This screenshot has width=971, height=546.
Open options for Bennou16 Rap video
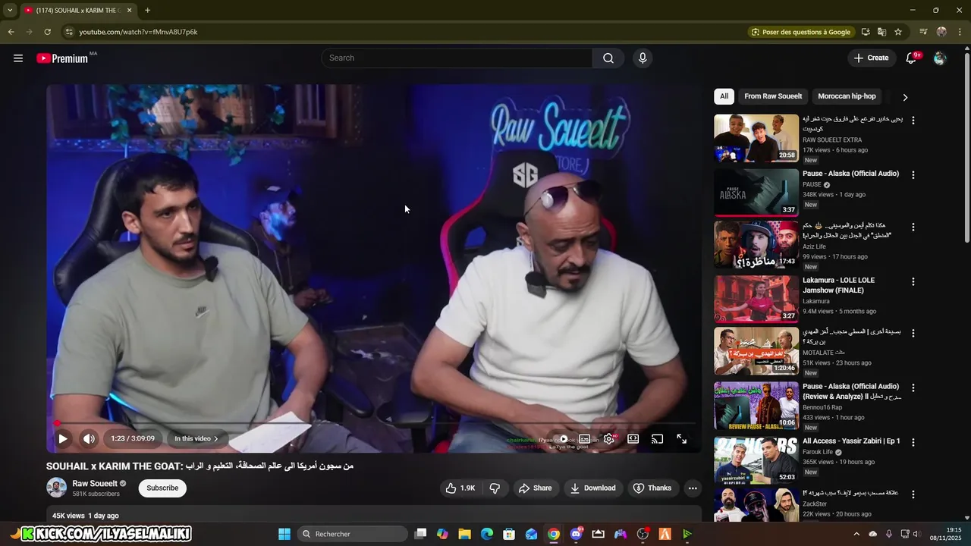(913, 388)
